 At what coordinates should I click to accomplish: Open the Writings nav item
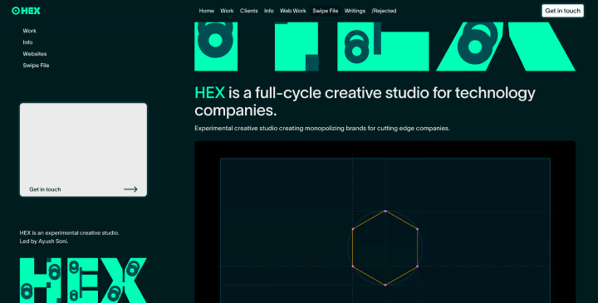355,11
